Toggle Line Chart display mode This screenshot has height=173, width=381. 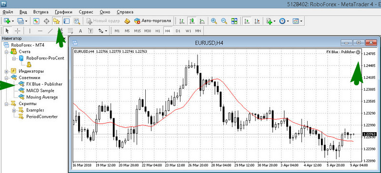coord(202,21)
